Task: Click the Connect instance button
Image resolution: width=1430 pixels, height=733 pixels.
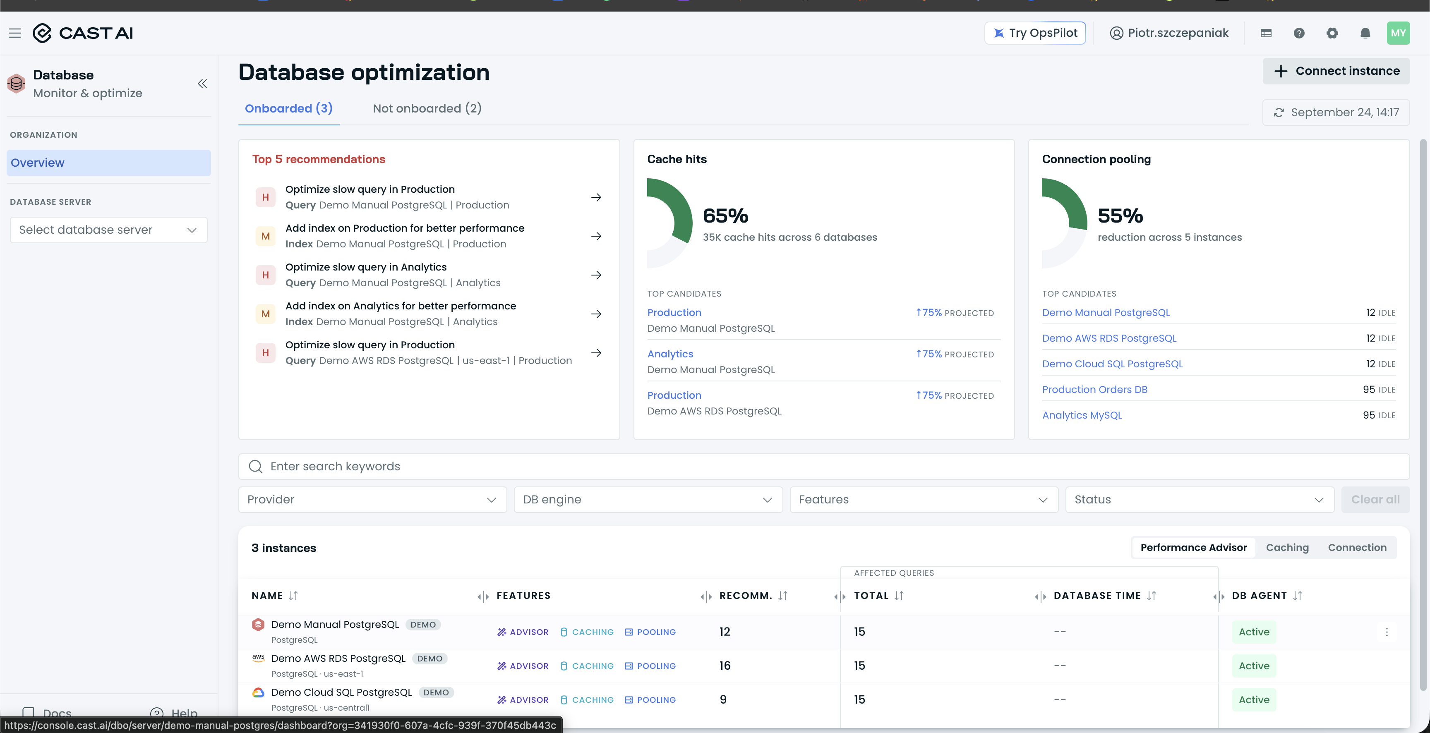Action: coord(1336,71)
